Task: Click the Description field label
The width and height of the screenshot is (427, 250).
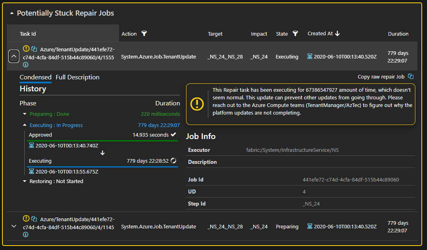Action: (202, 162)
